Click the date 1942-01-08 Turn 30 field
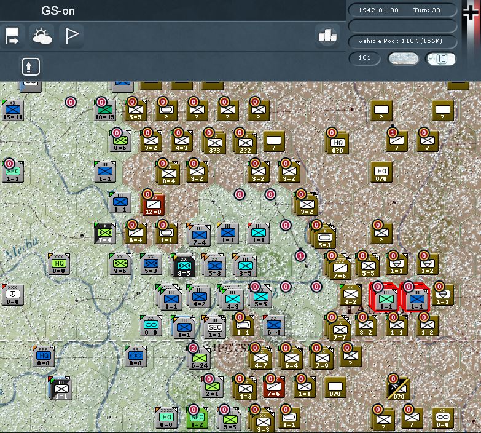 point(402,10)
